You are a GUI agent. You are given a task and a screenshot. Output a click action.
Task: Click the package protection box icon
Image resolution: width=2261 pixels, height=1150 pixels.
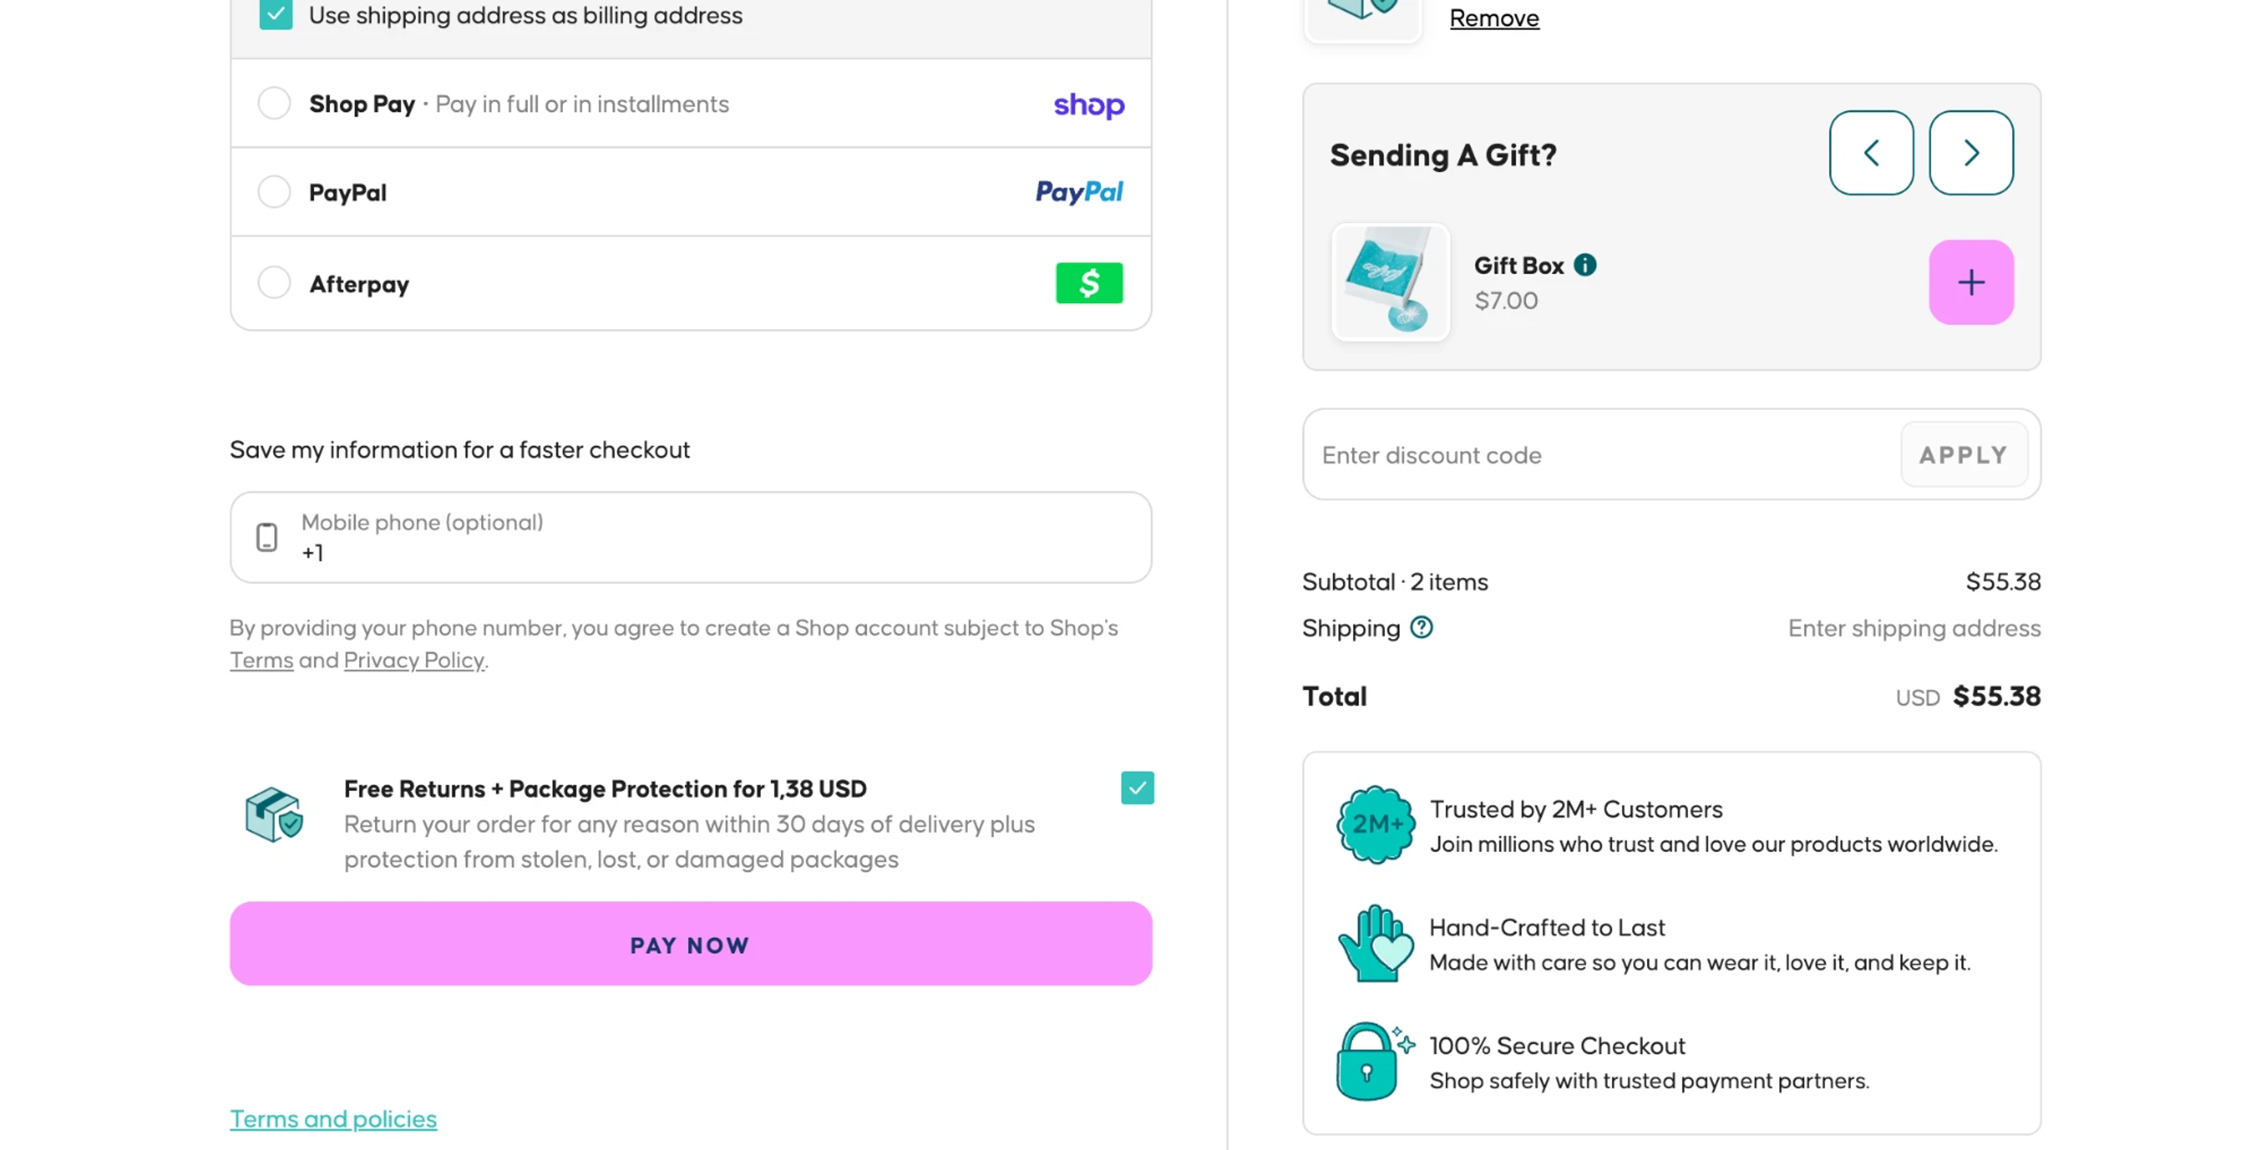274,814
